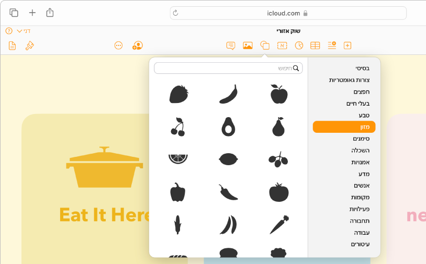Screen dimensions: 426x264
Task: Insert the carrot shape
Action: pyautogui.click(x=279, y=225)
